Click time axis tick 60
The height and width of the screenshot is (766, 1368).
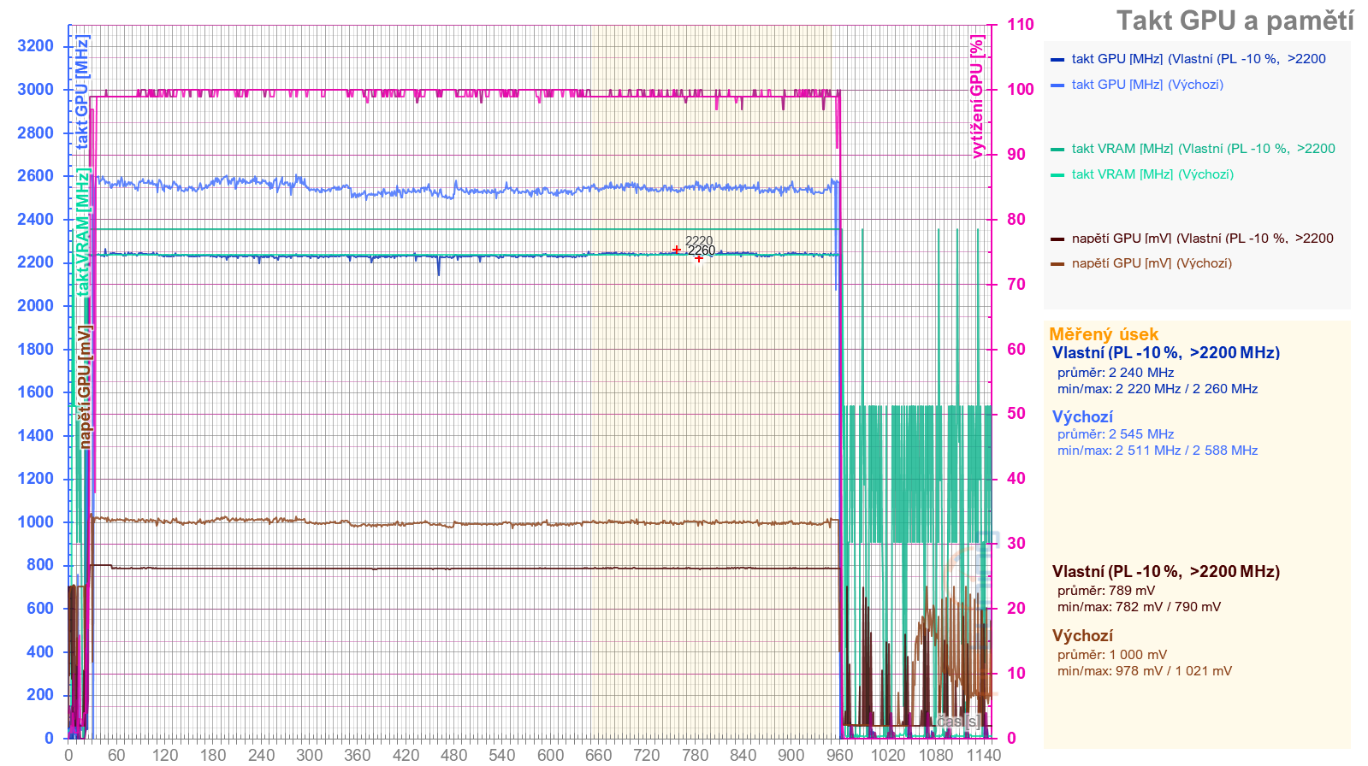click(116, 755)
